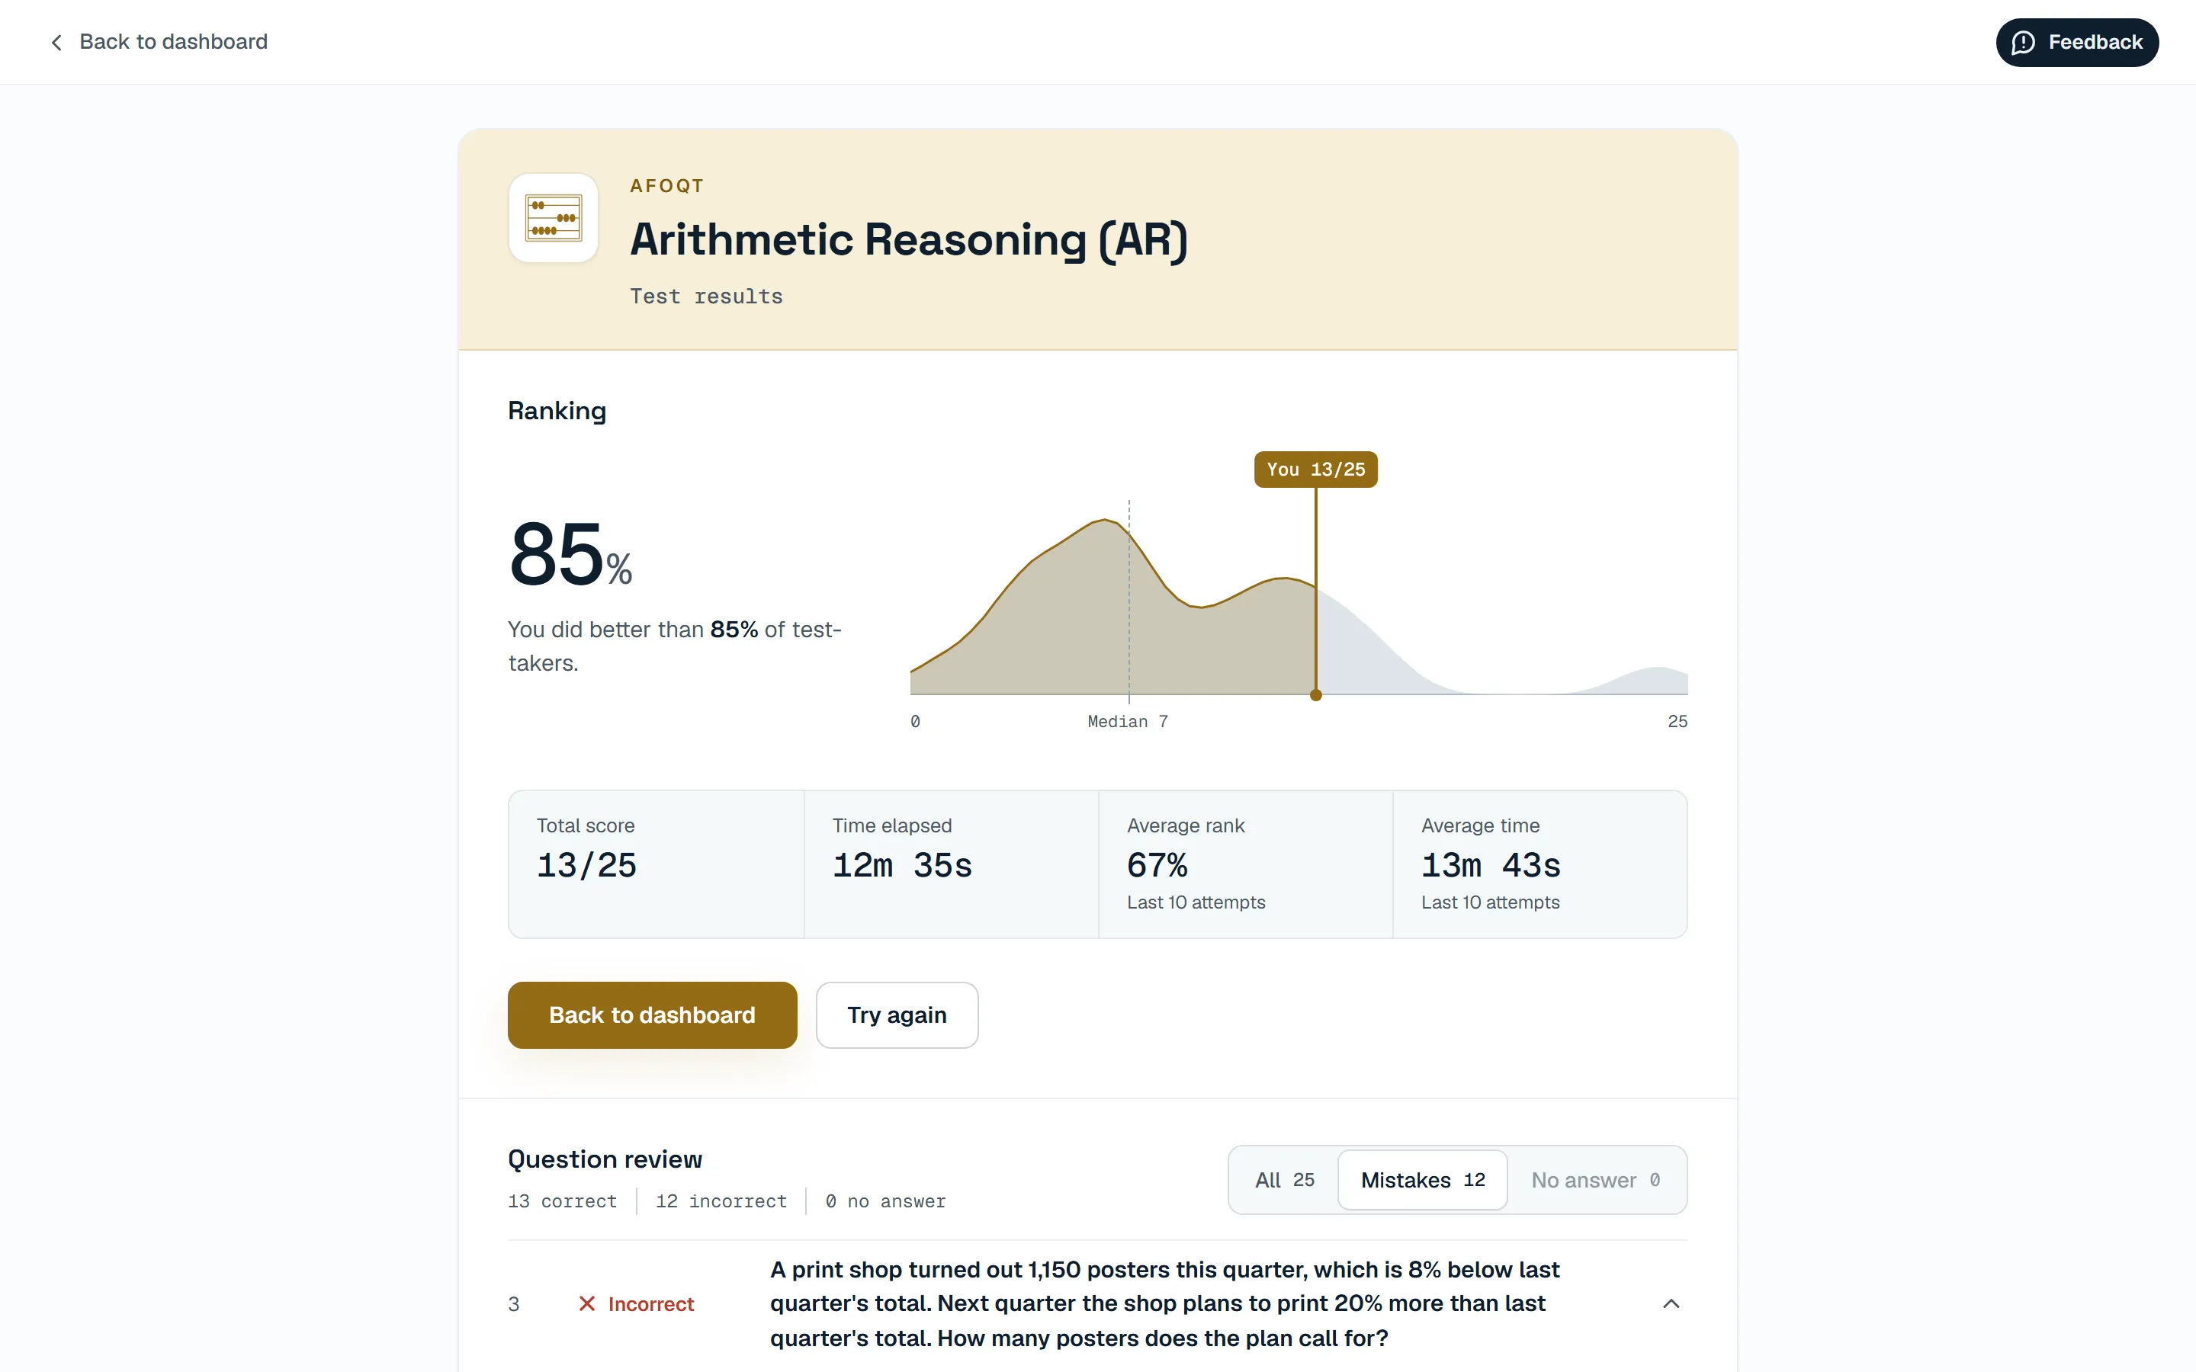Switch to the All 25 tab
2196x1372 pixels.
tap(1284, 1180)
